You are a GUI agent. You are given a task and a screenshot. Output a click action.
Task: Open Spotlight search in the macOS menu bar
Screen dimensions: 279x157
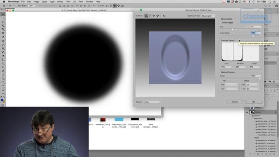(270, 2)
